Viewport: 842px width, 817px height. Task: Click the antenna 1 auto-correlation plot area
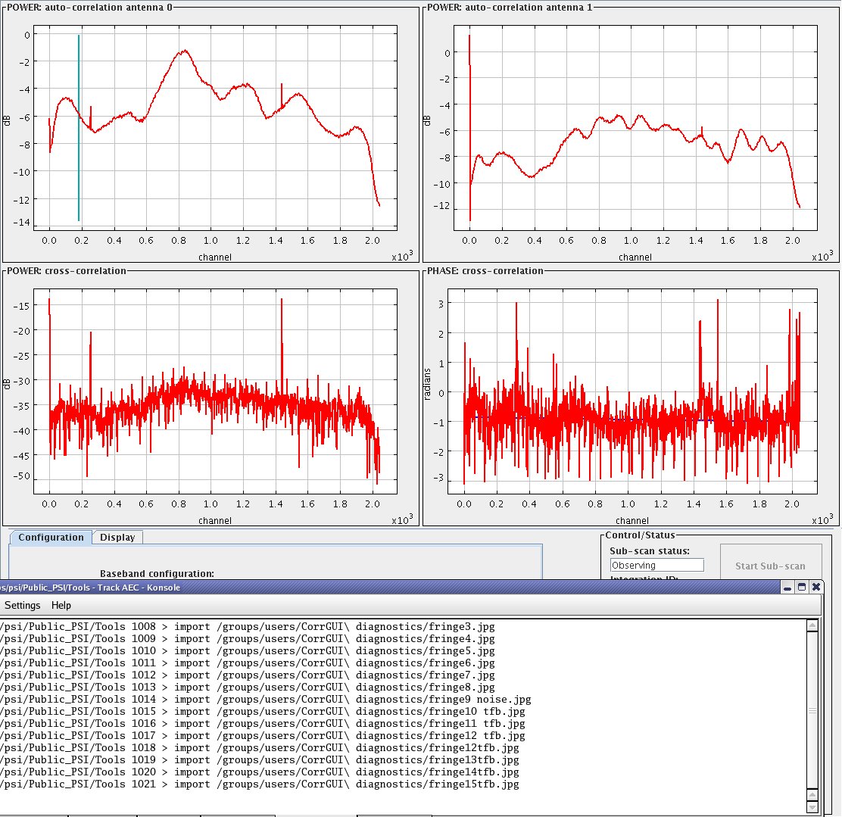(635, 128)
